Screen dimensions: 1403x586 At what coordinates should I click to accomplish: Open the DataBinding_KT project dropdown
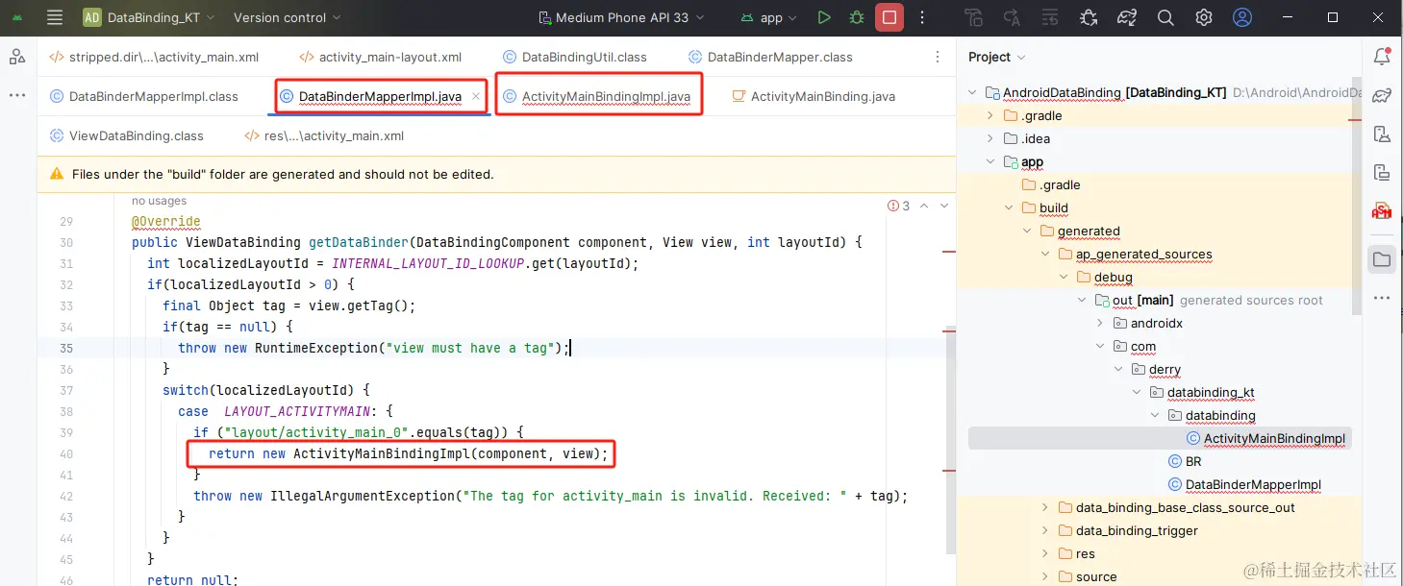pos(149,17)
